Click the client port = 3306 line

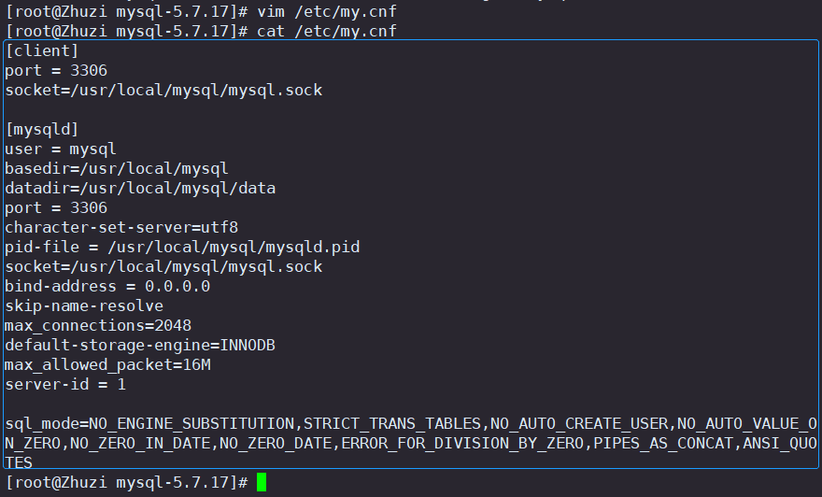56,71
